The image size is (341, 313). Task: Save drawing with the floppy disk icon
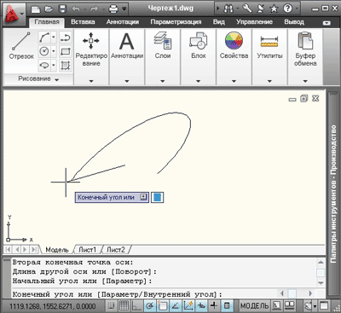coord(62,9)
